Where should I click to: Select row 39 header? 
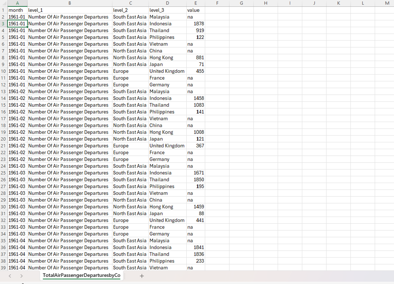pyautogui.click(x=3, y=268)
